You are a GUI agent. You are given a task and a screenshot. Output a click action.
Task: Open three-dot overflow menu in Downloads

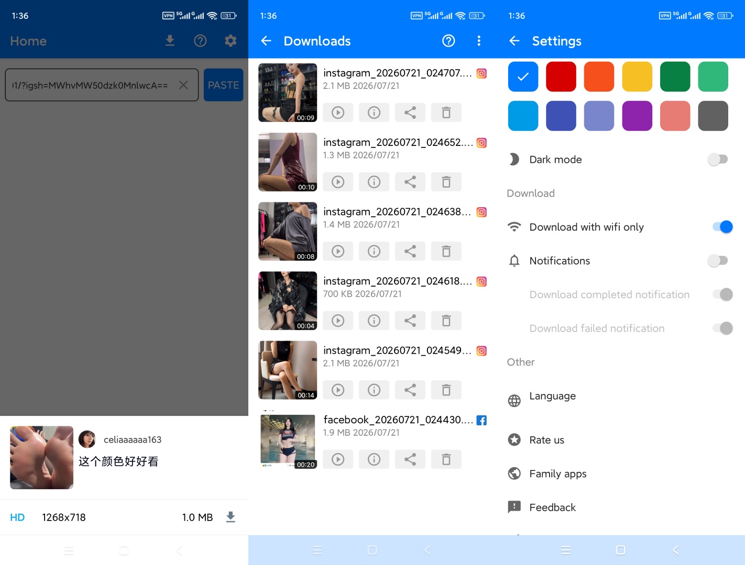click(479, 41)
